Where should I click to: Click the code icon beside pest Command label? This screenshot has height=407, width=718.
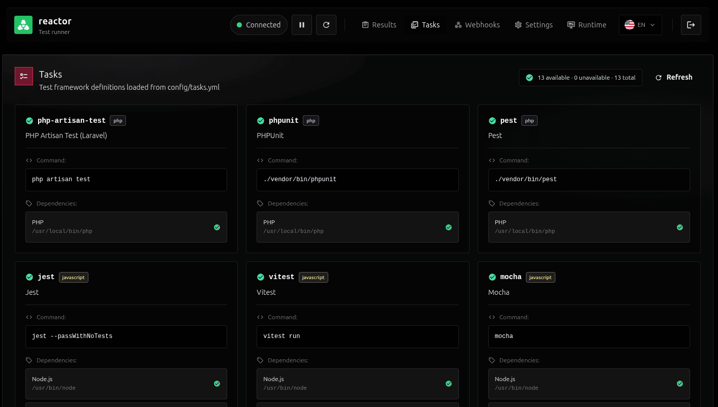click(x=492, y=160)
